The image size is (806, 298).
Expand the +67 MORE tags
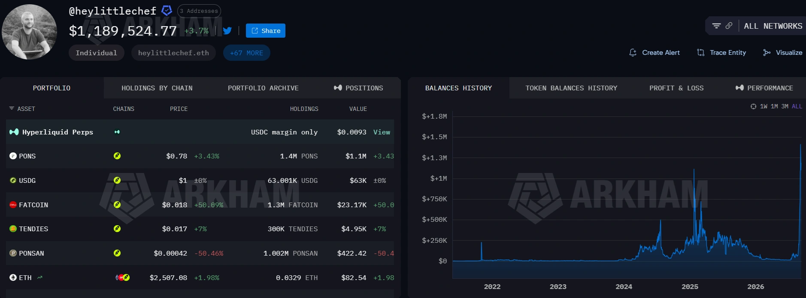click(x=246, y=53)
